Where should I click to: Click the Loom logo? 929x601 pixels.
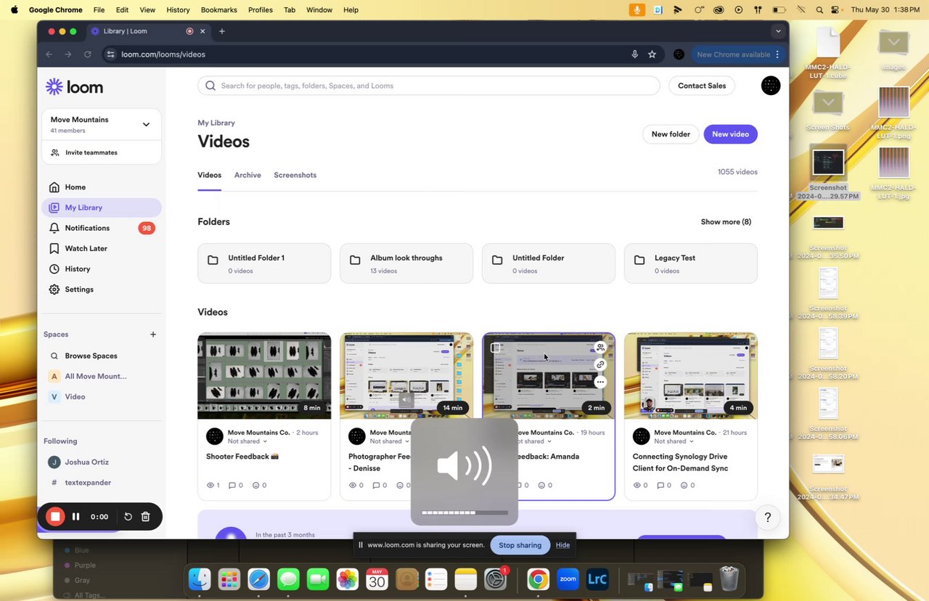pos(74,87)
